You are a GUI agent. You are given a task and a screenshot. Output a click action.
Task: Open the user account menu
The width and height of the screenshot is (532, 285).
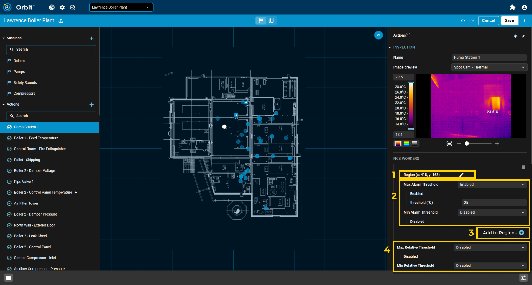(524, 7)
